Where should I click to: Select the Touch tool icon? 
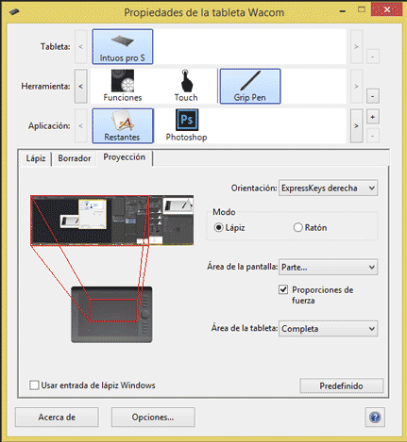(x=186, y=86)
